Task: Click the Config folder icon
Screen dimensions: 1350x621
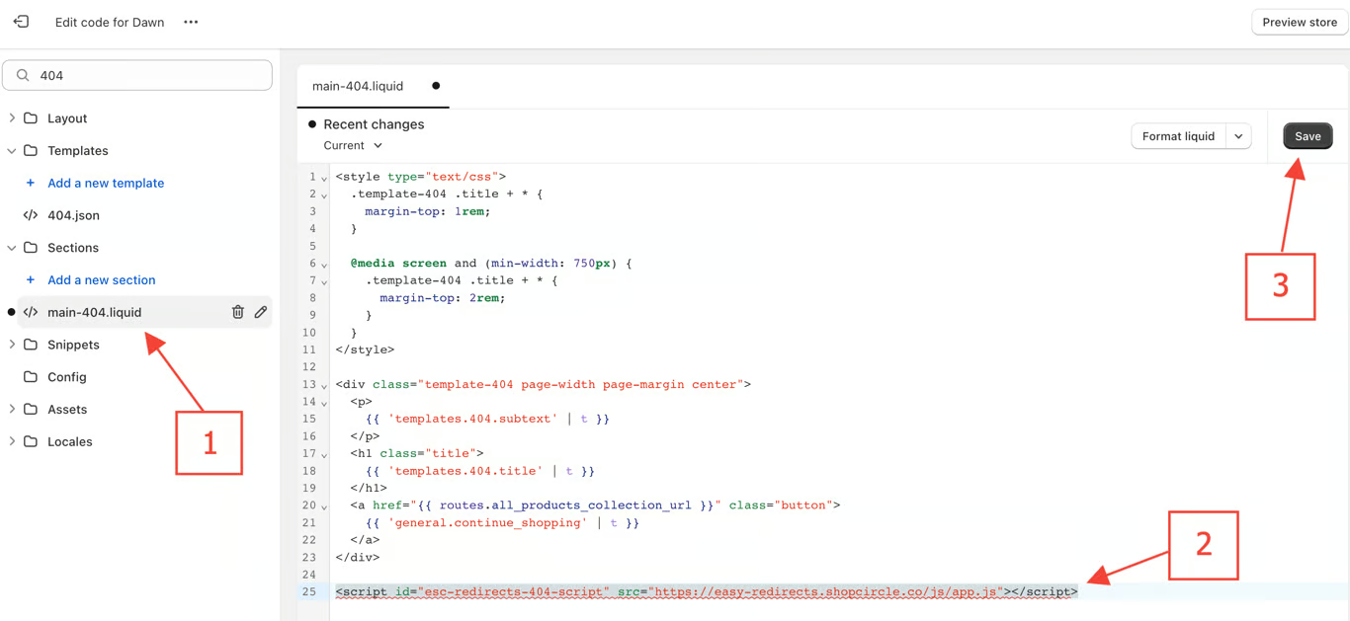Action: point(31,377)
